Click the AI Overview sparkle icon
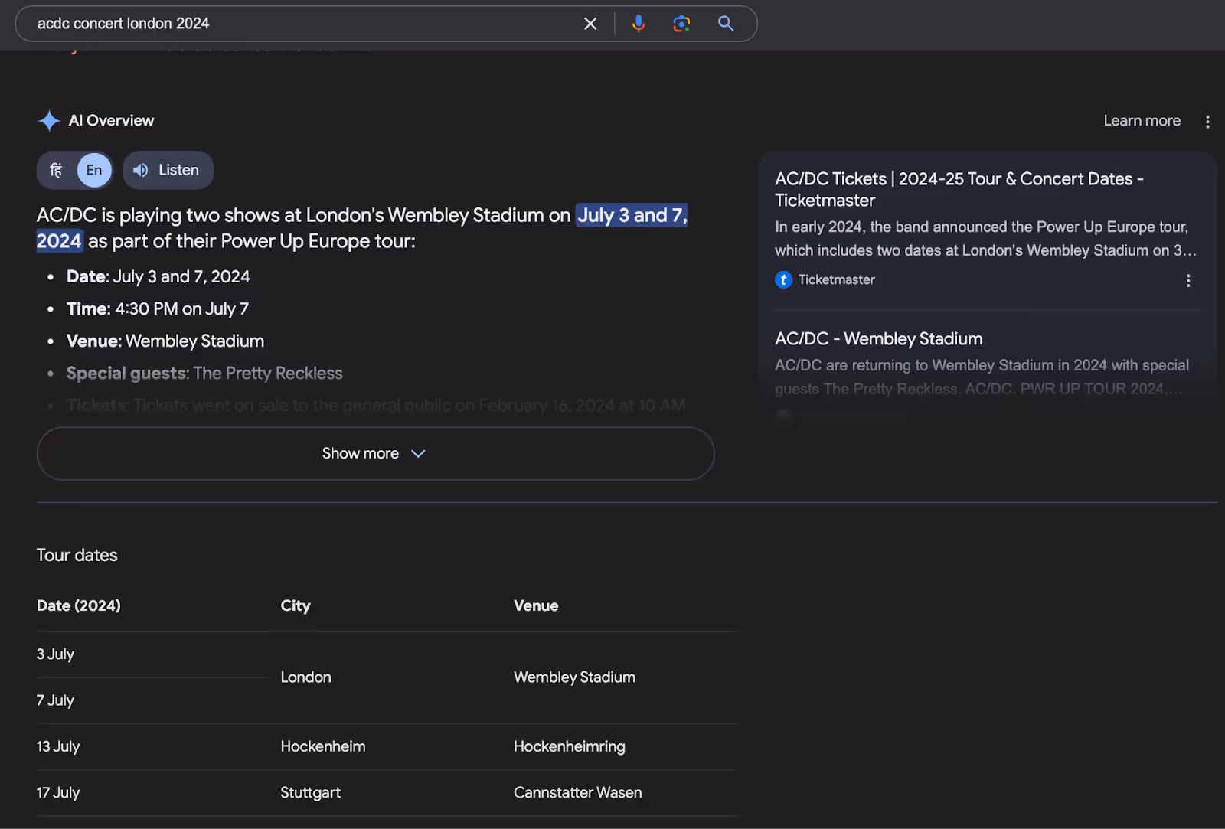The image size is (1225, 829). coord(49,121)
